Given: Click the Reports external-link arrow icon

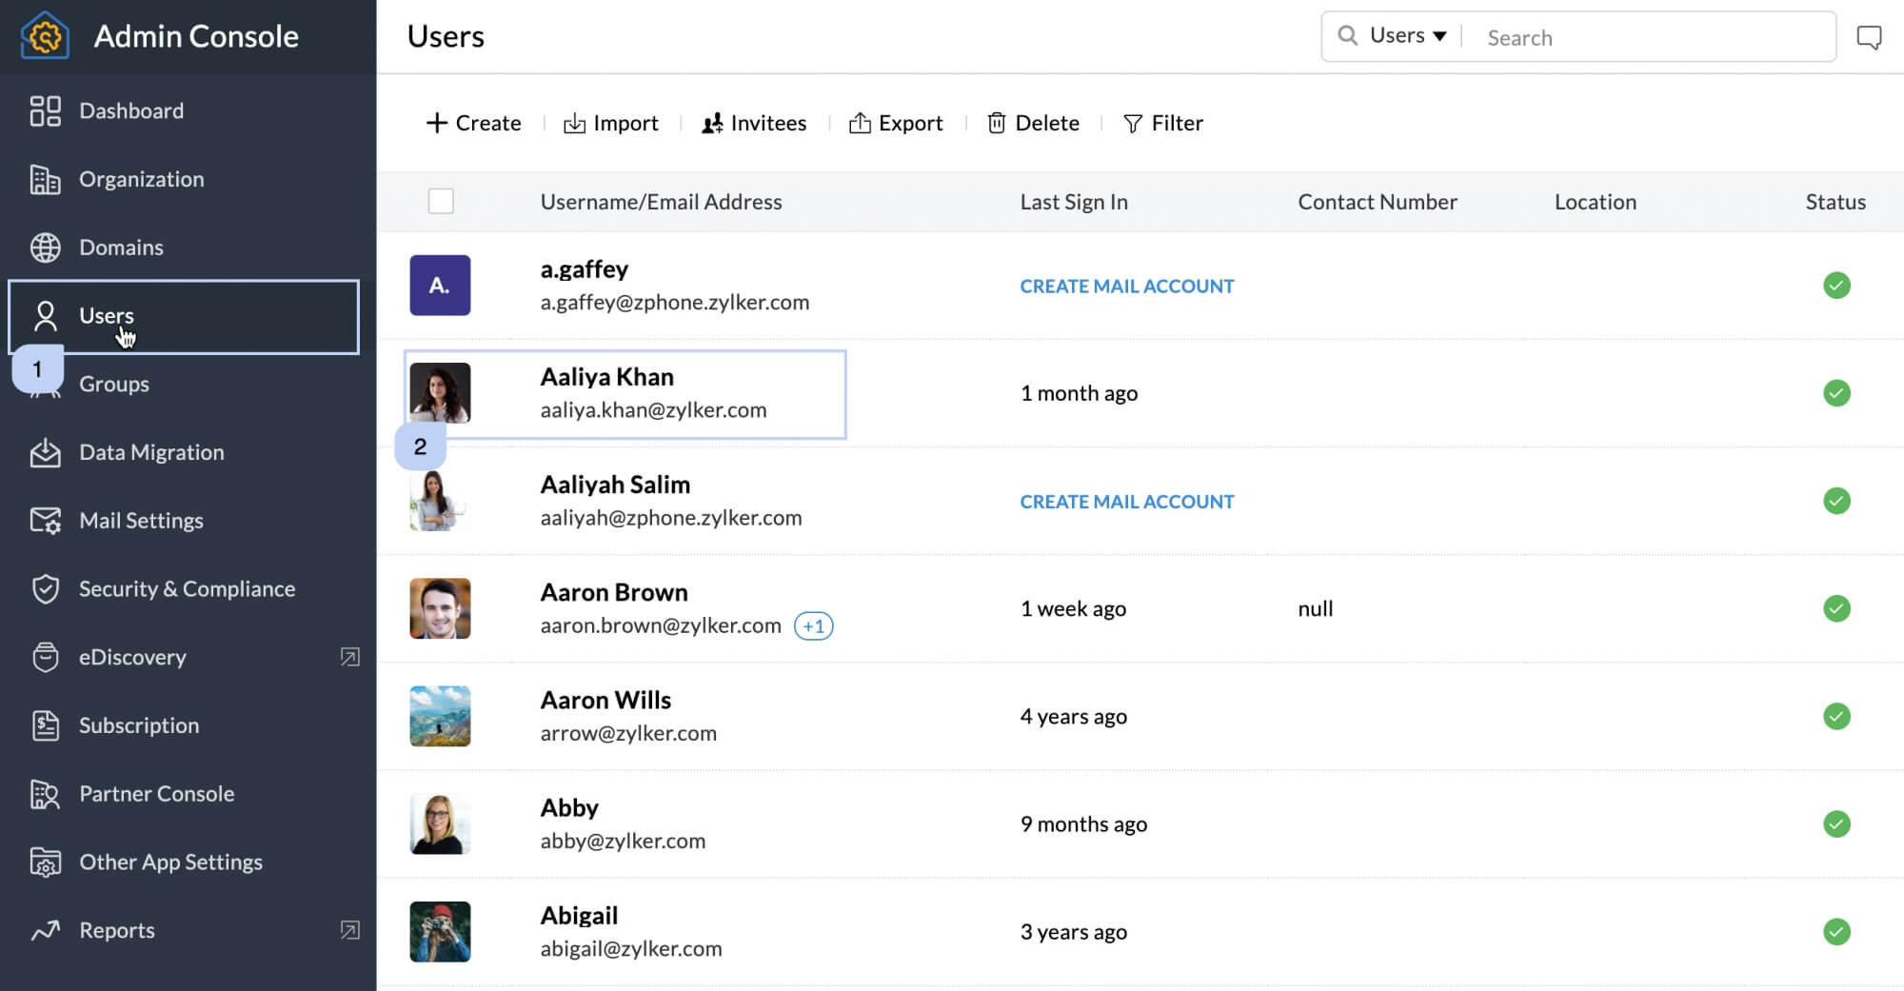Looking at the screenshot, I should [350, 930].
